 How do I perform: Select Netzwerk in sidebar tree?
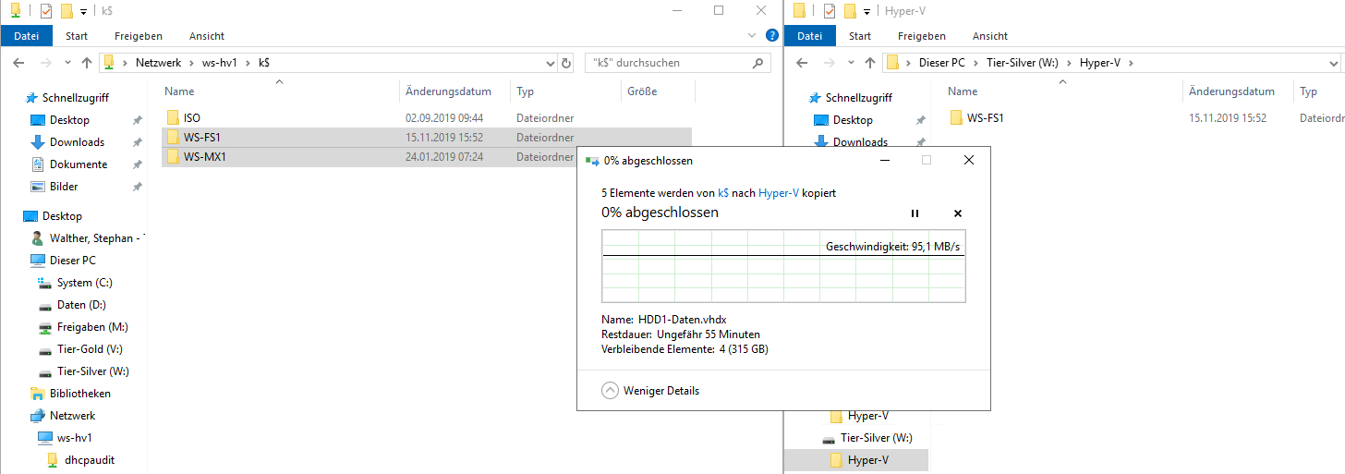[x=72, y=416]
